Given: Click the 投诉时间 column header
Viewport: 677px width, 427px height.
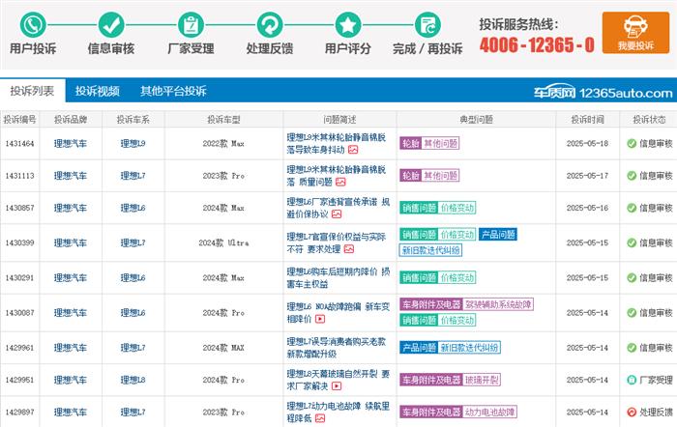Looking at the screenshot, I should [x=587, y=120].
